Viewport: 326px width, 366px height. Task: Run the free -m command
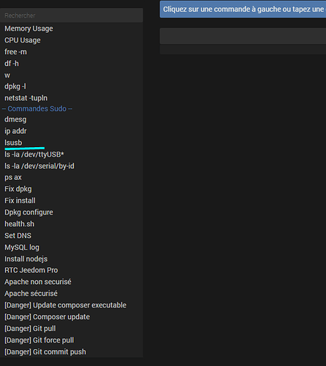pos(15,52)
